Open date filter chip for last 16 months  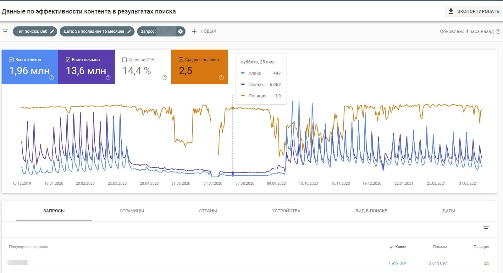click(97, 31)
